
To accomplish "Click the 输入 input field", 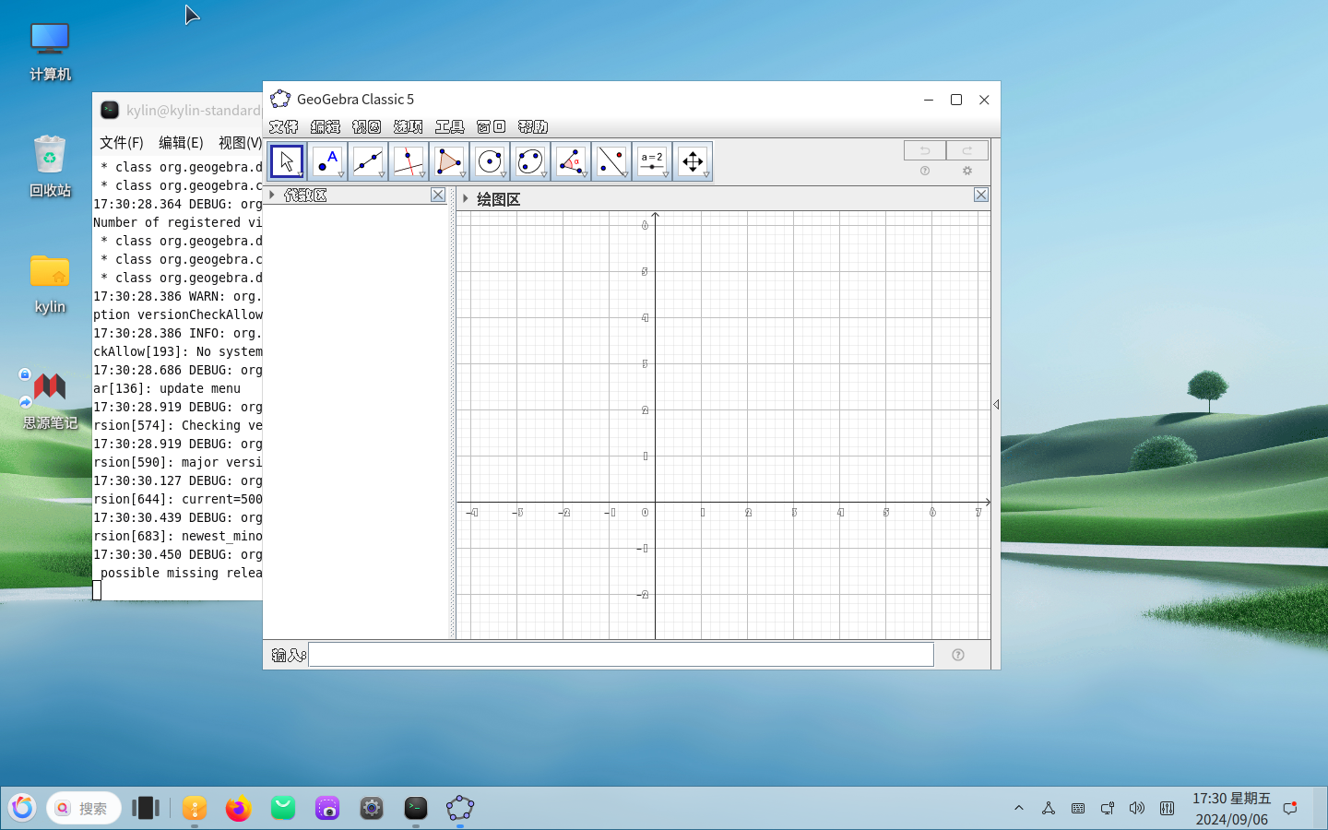I will point(621,655).
